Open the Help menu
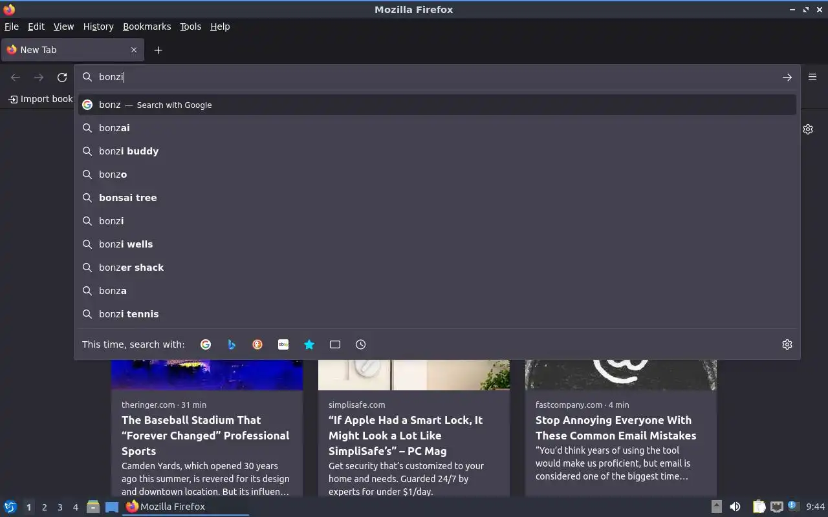Viewport: 828px width, 517px height. pos(220,26)
